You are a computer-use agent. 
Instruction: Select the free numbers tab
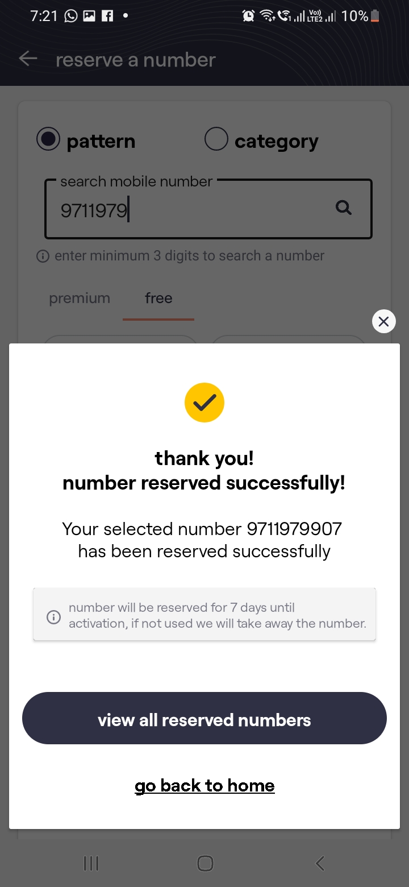158,298
